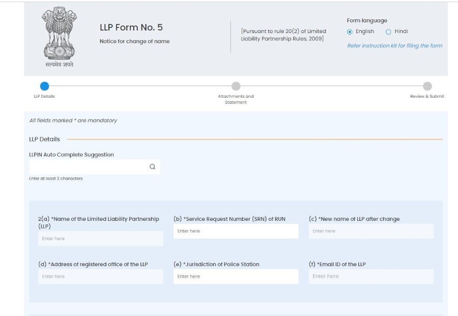Select the Hindi form language option

(x=388, y=32)
